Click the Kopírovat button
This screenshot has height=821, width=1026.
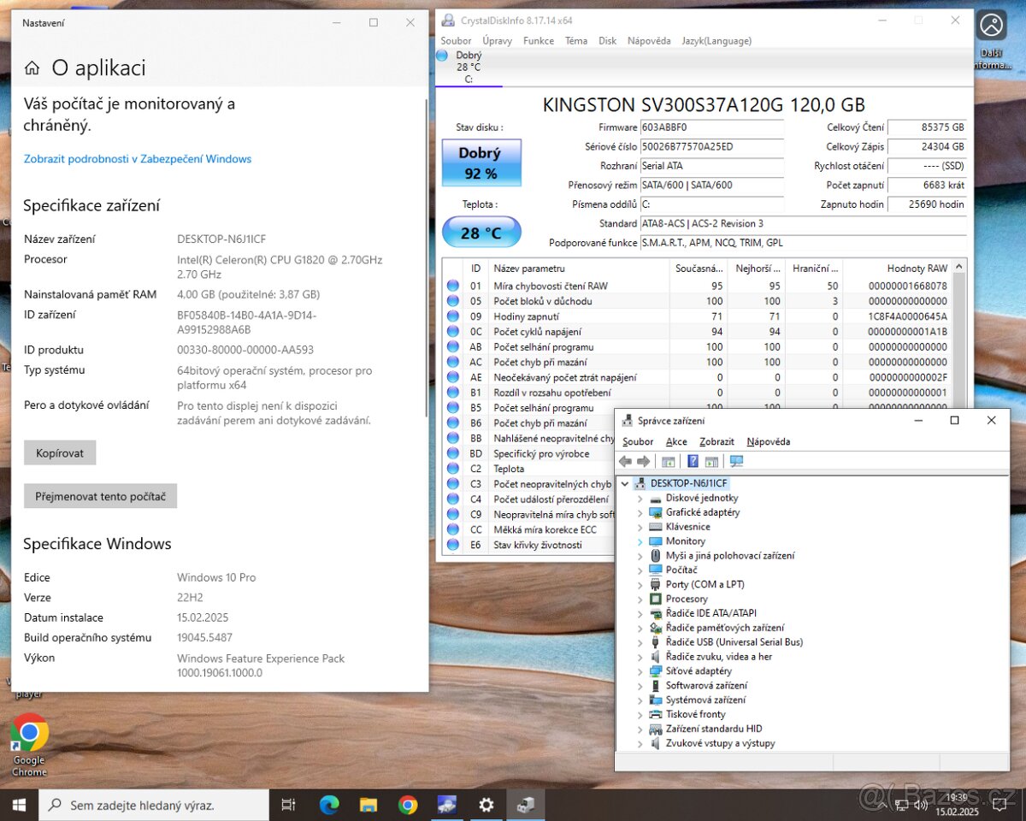[60, 453]
